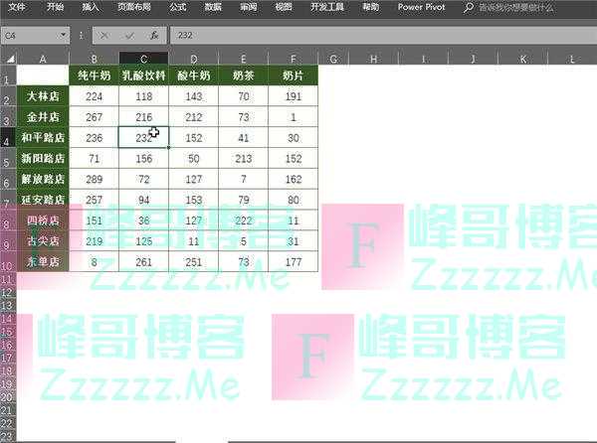The height and width of the screenshot is (443, 597).
Task: Switch to the 插入 ribbon tab
Action: 91,6
